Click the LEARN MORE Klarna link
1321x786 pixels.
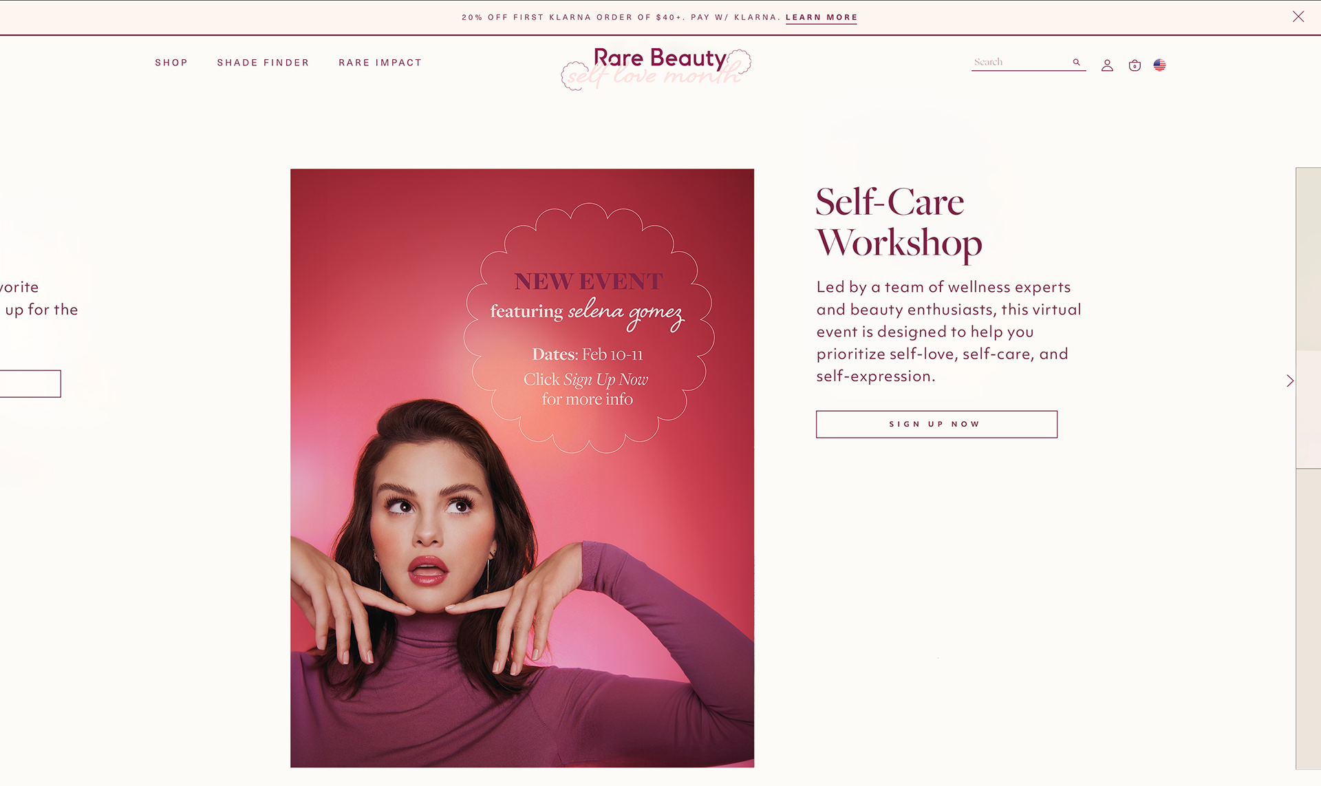click(821, 17)
